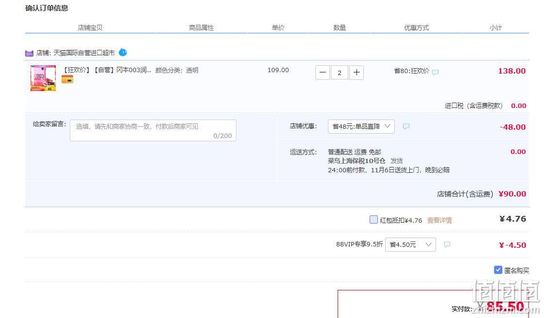This screenshot has height=318, width=544.
Task: Decrease quantity with minus button
Action: [x=323, y=73]
